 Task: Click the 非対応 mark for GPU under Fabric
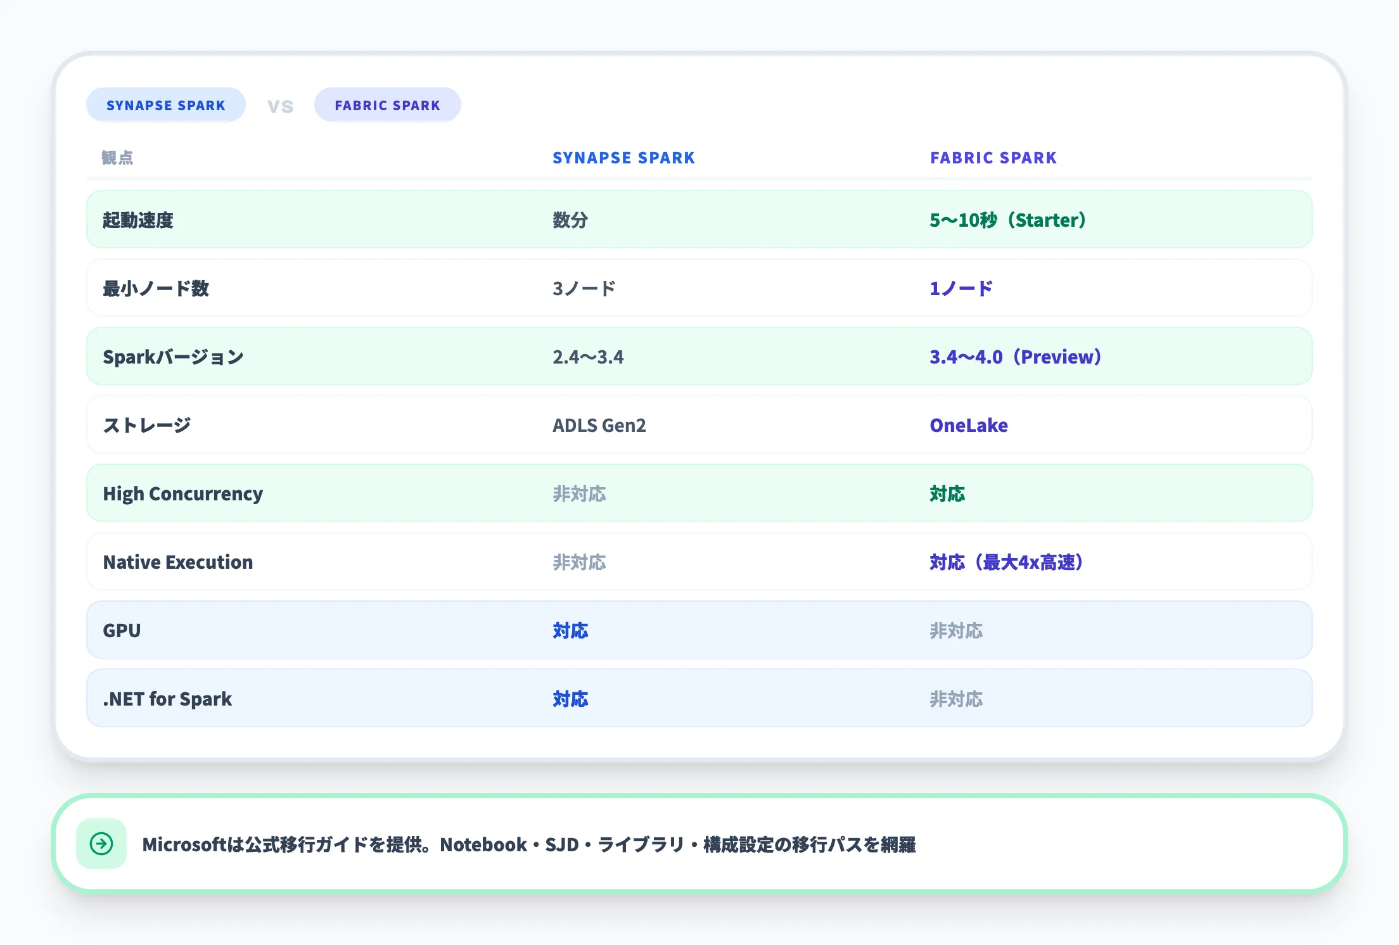tap(957, 630)
